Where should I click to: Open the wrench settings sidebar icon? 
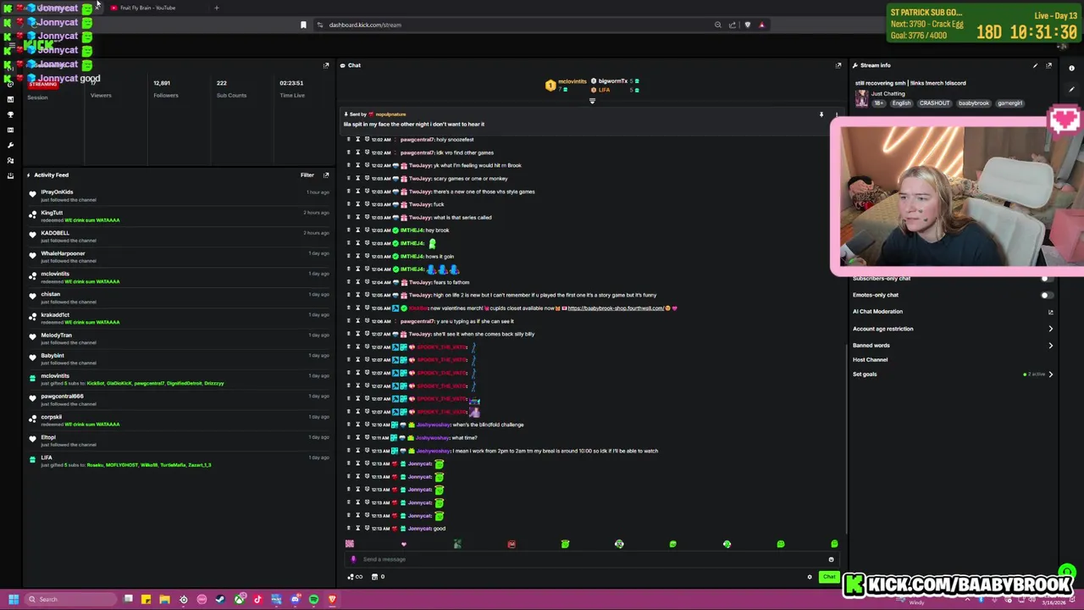pos(10,145)
